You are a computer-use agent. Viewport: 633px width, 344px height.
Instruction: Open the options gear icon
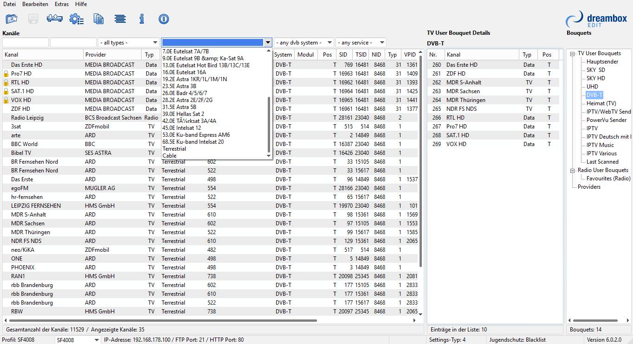pos(76,19)
